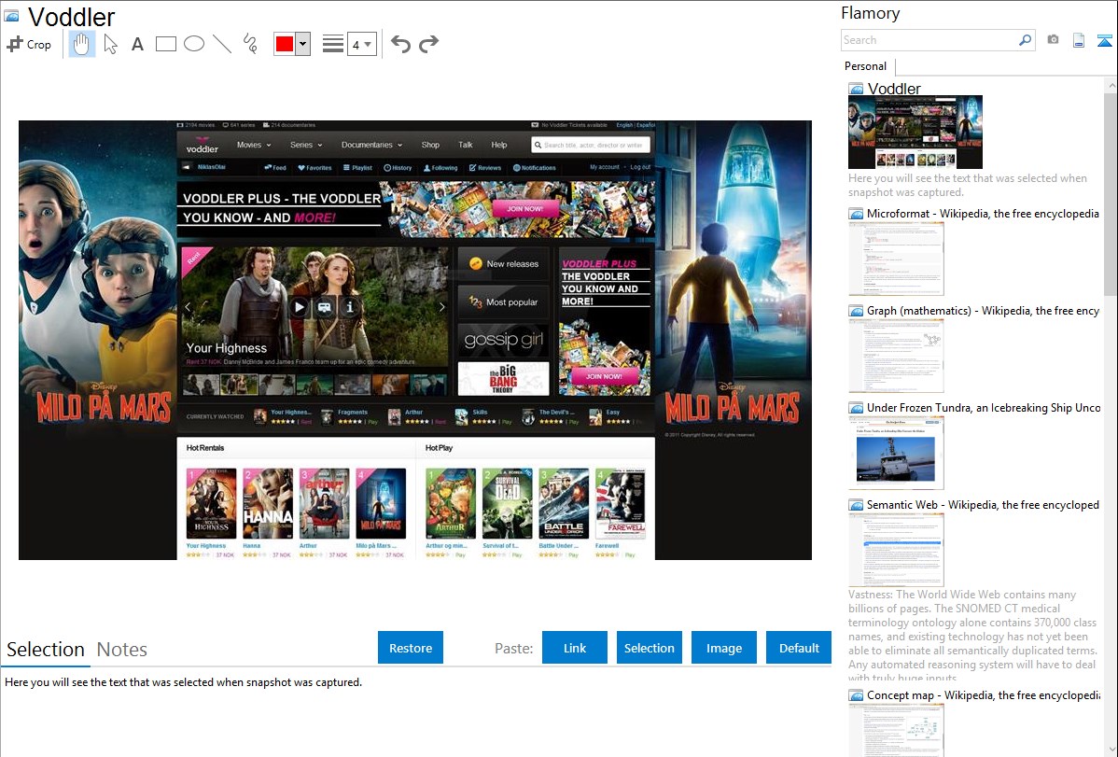Switch to the Notes tab
Viewport: 1118px width, 757px height.
click(122, 650)
